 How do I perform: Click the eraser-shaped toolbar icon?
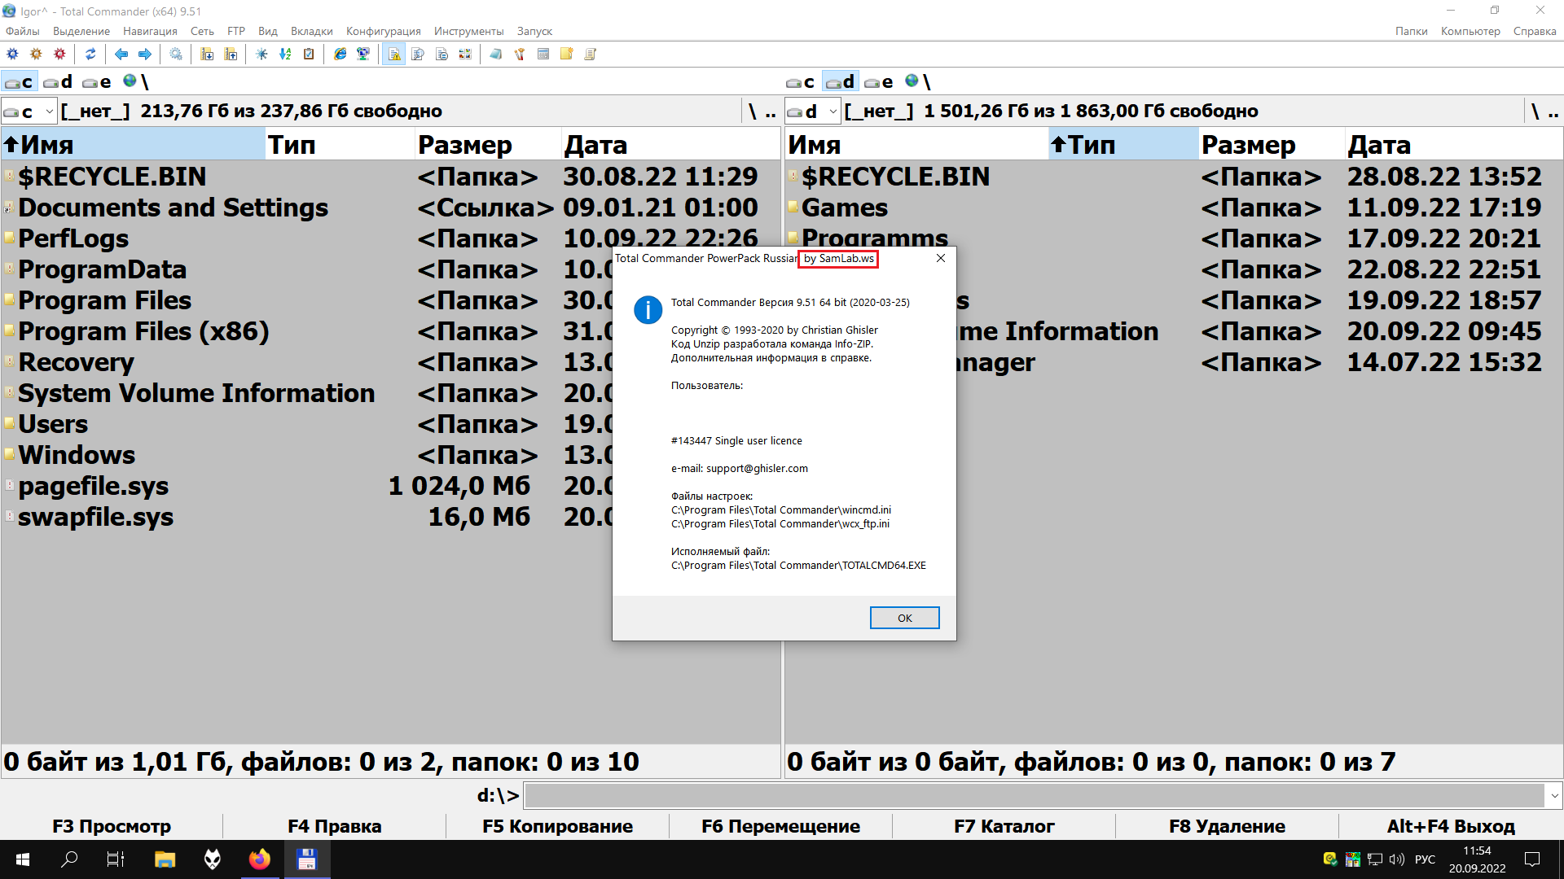click(x=495, y=55)
